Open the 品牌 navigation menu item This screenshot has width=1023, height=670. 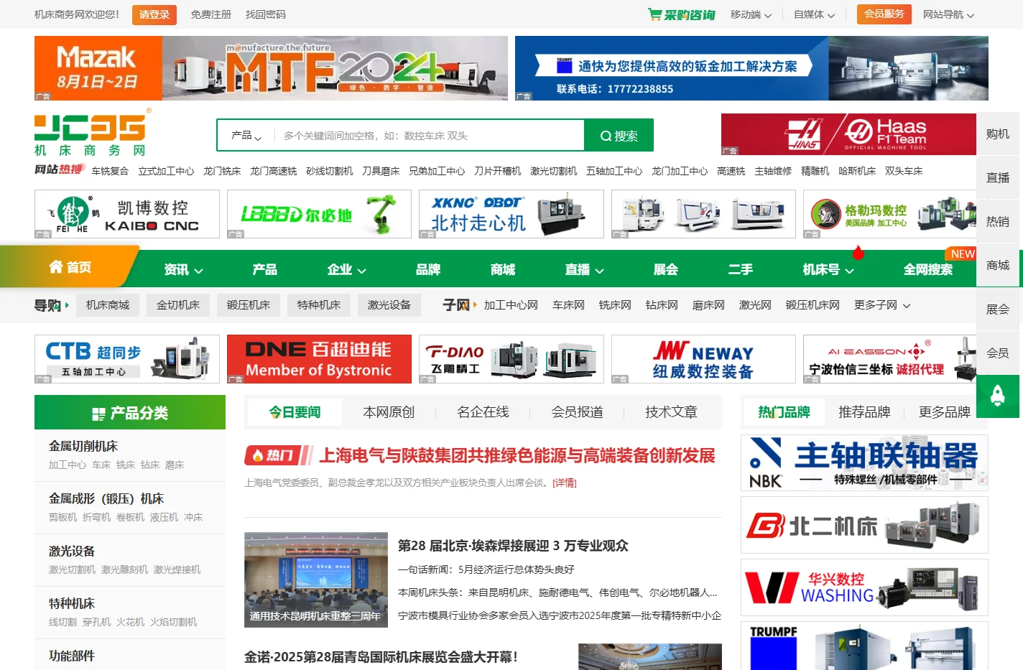[428, 269]
